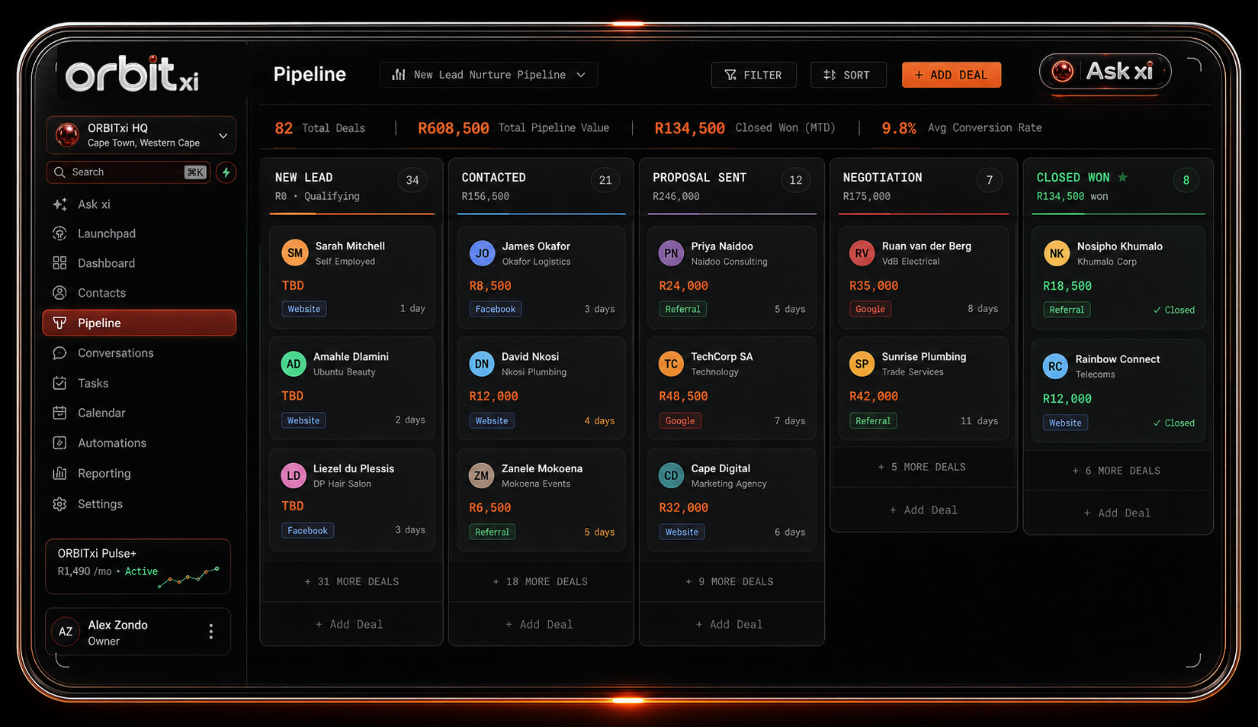This screenshot has width=1258, height=727.
Task: Click the Referral tag on Sunrise Plumbing
Action: [873, 420]
